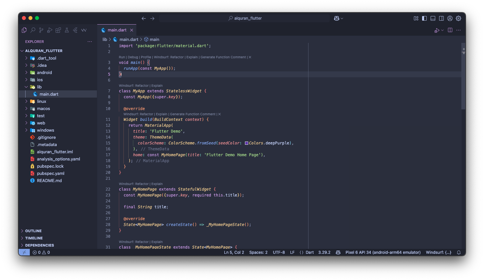Click the deepPurple color swatch
484x280 pixels.
point(246,143)
